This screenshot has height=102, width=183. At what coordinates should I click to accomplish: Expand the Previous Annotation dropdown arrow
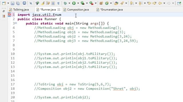[x=145, y=3]
